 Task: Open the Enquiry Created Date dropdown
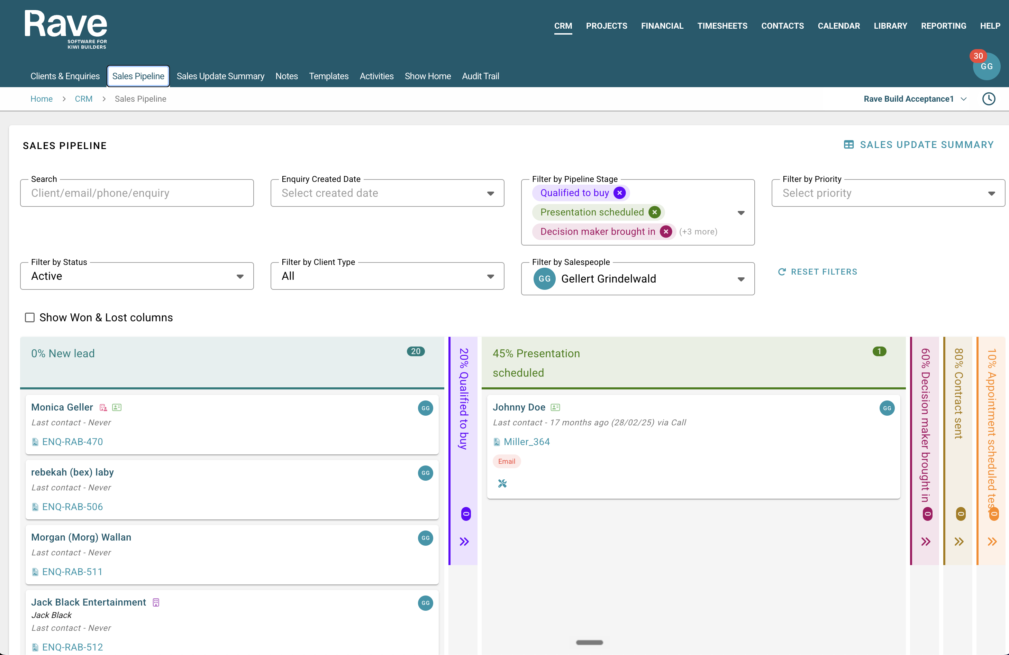(x=387, y=193)
